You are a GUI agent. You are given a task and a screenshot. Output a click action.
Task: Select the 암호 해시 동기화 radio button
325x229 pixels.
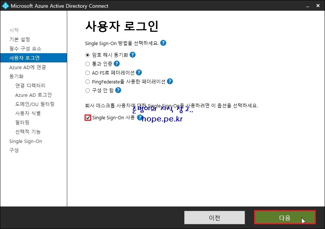[88, 55]
